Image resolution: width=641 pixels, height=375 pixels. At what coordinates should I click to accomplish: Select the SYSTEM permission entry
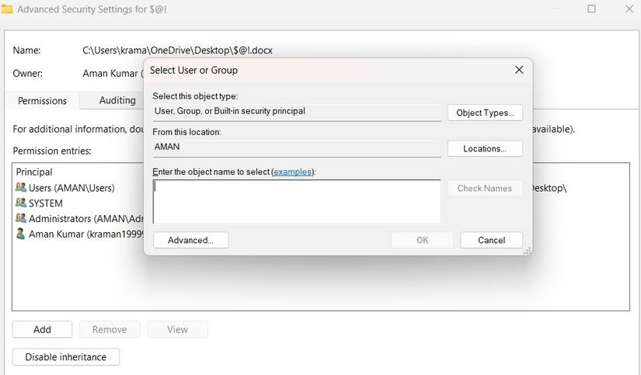click(x=46, y=203)
